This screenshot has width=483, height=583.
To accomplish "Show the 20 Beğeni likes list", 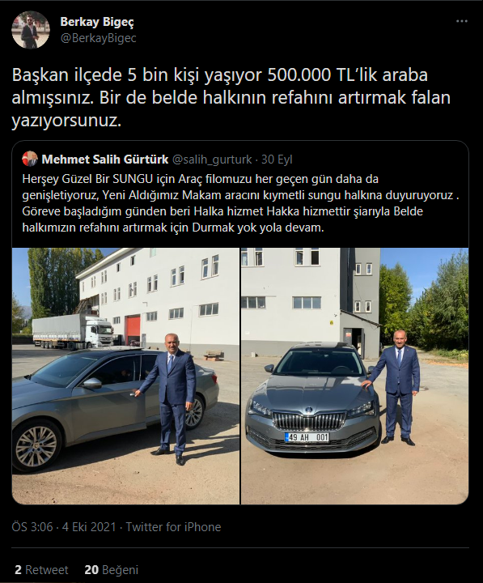I will (112, 570).
